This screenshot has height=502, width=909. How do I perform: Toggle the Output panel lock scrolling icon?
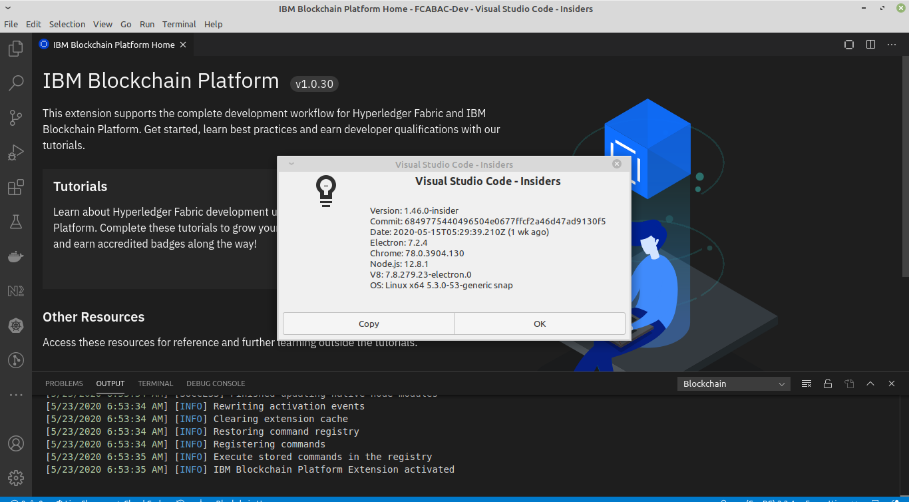tap(828, 383)
